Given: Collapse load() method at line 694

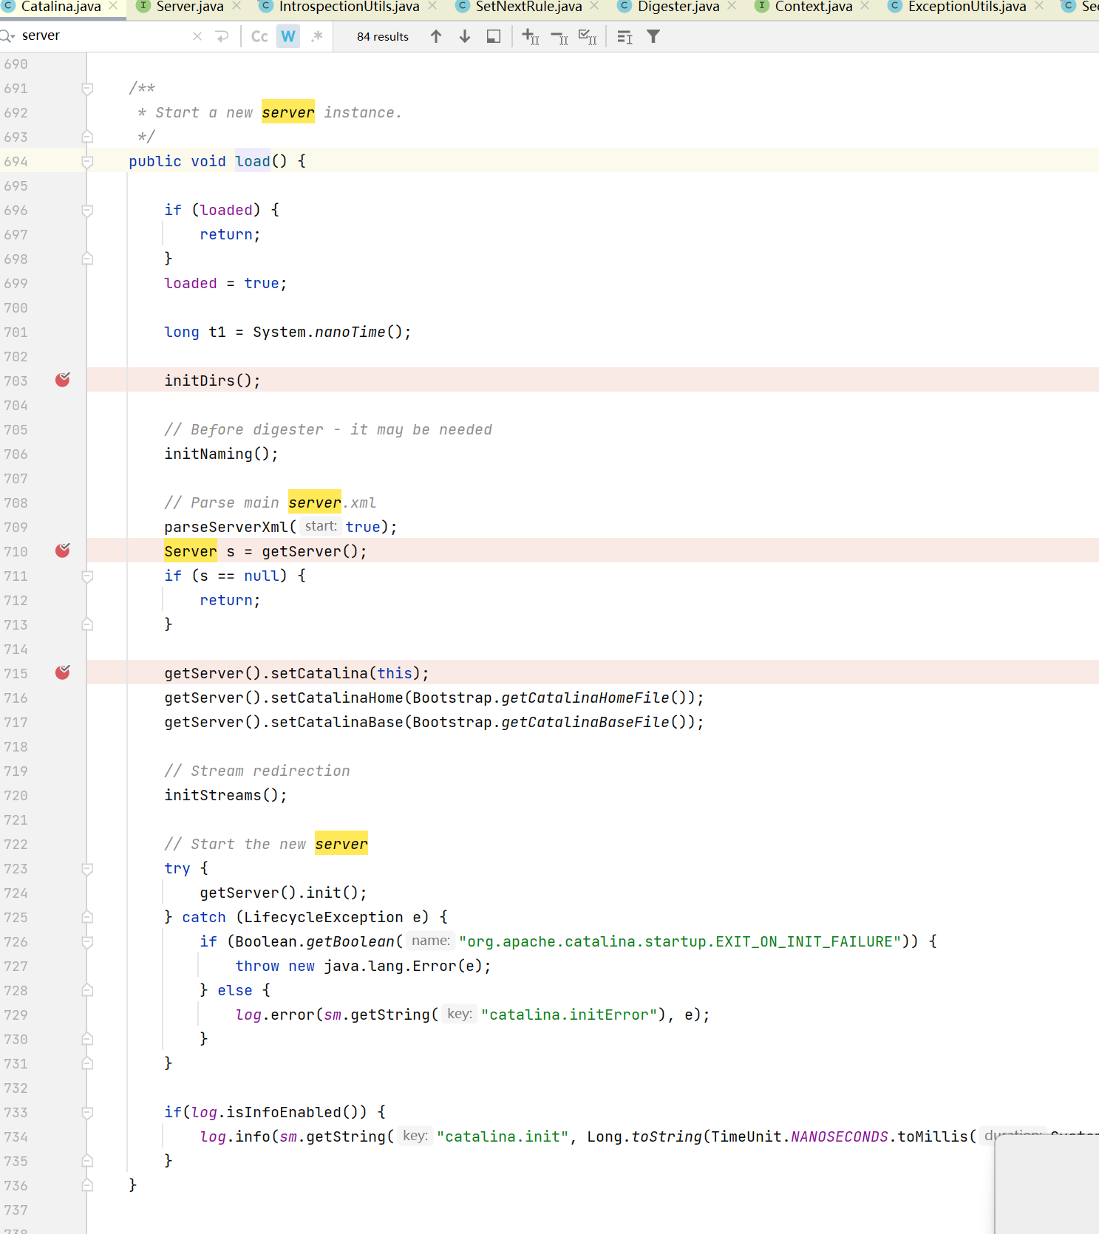Looking at the screenshot, I should pyautogui.click(x=87, y=162).
